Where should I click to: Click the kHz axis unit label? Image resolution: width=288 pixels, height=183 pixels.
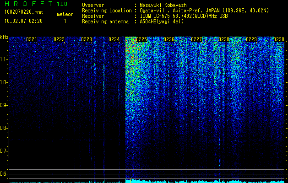pyautogui.click(x=4, y=37)
